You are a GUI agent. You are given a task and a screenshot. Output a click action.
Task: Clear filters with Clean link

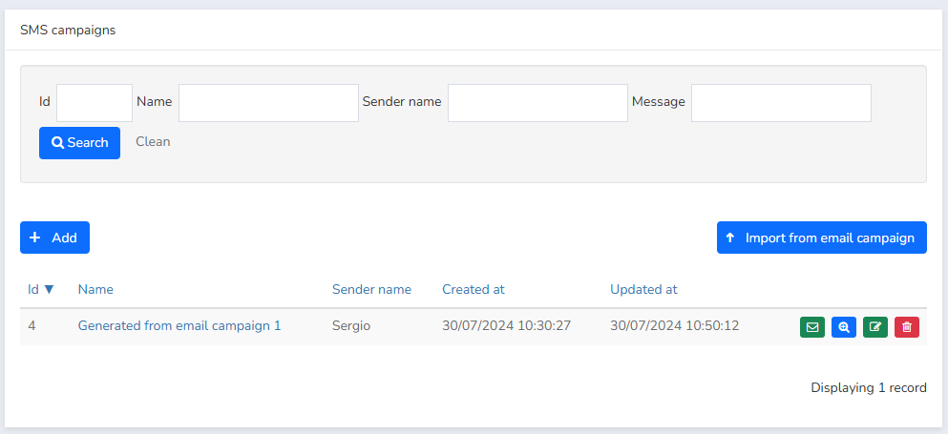[153, 141]
